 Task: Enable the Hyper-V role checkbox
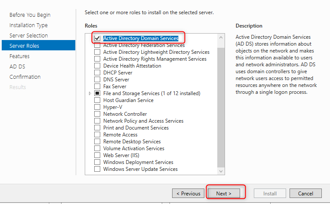[x=97, y=107]
